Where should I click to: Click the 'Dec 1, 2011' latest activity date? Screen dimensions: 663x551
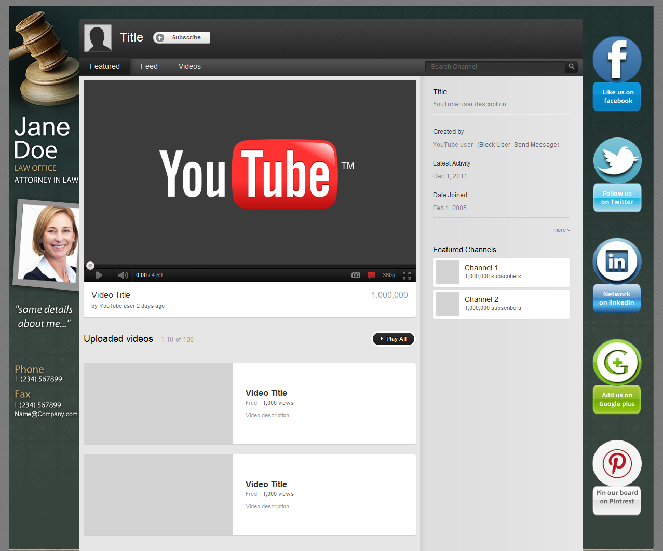point(450,176)
